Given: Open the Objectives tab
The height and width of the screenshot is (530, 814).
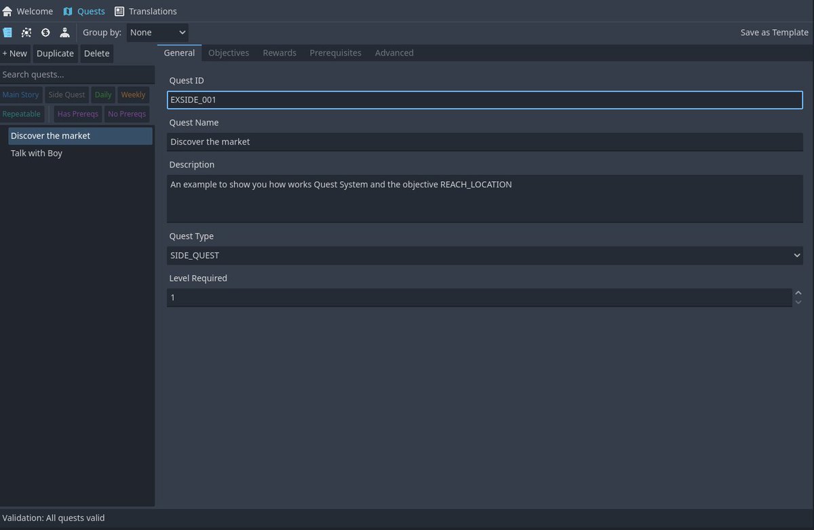Looking at the screenshot, I should pyautogui.click(x=229, y=53).
